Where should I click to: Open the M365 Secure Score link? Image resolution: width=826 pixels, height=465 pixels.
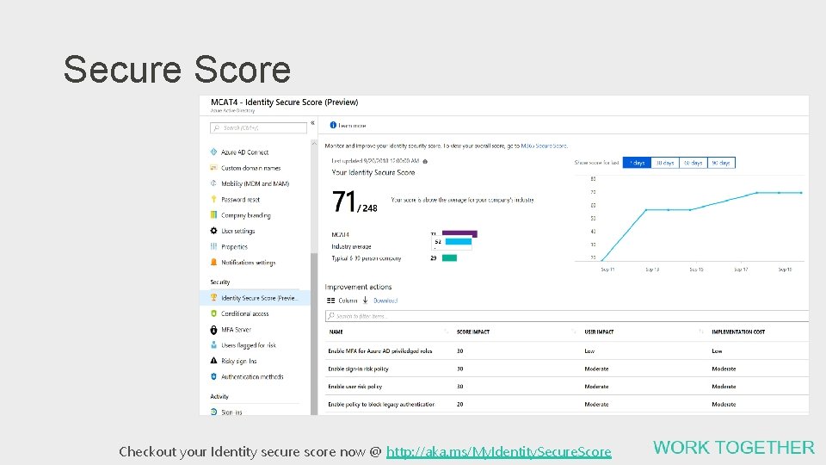click(544, 146)
